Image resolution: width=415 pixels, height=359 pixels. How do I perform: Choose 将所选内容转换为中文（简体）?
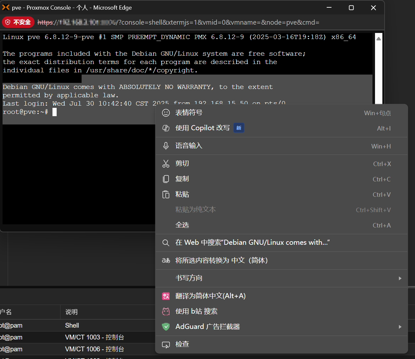(221, 260)
